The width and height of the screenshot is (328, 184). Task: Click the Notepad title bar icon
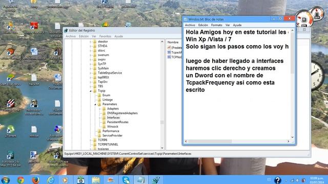(x=186, y=19)
